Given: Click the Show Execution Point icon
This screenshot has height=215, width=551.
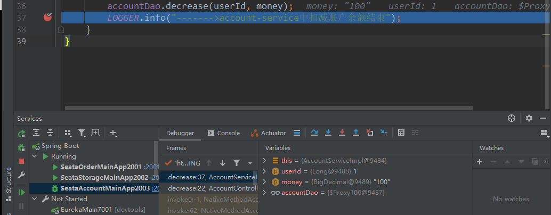Looking at the screenshot, I should (x=297, y=133).
